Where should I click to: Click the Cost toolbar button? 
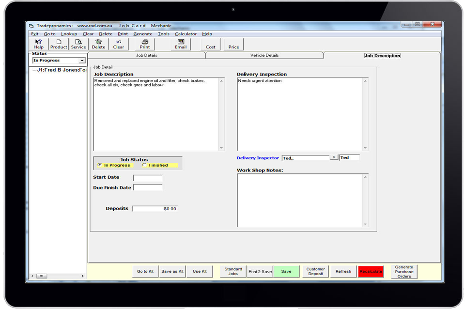211,45
